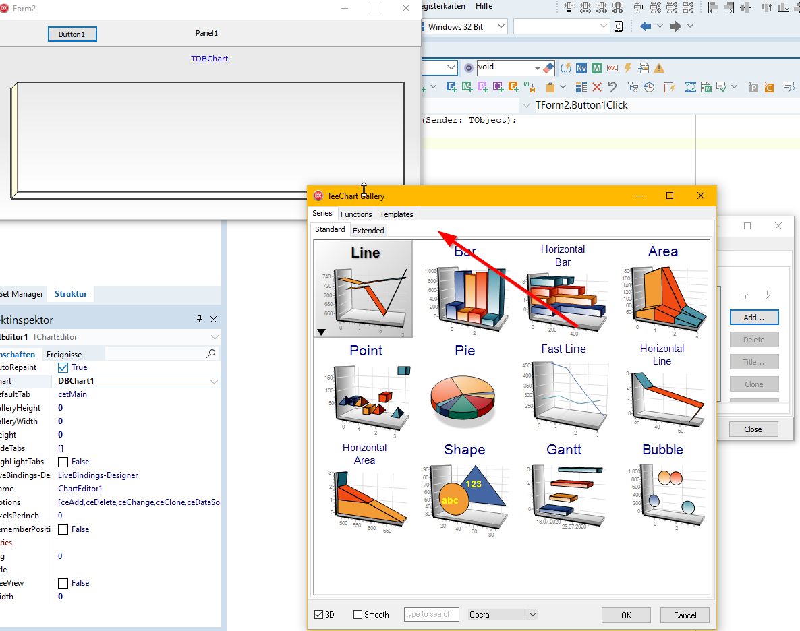Click Cancel in TeeChart Gallery

[685, 615]
